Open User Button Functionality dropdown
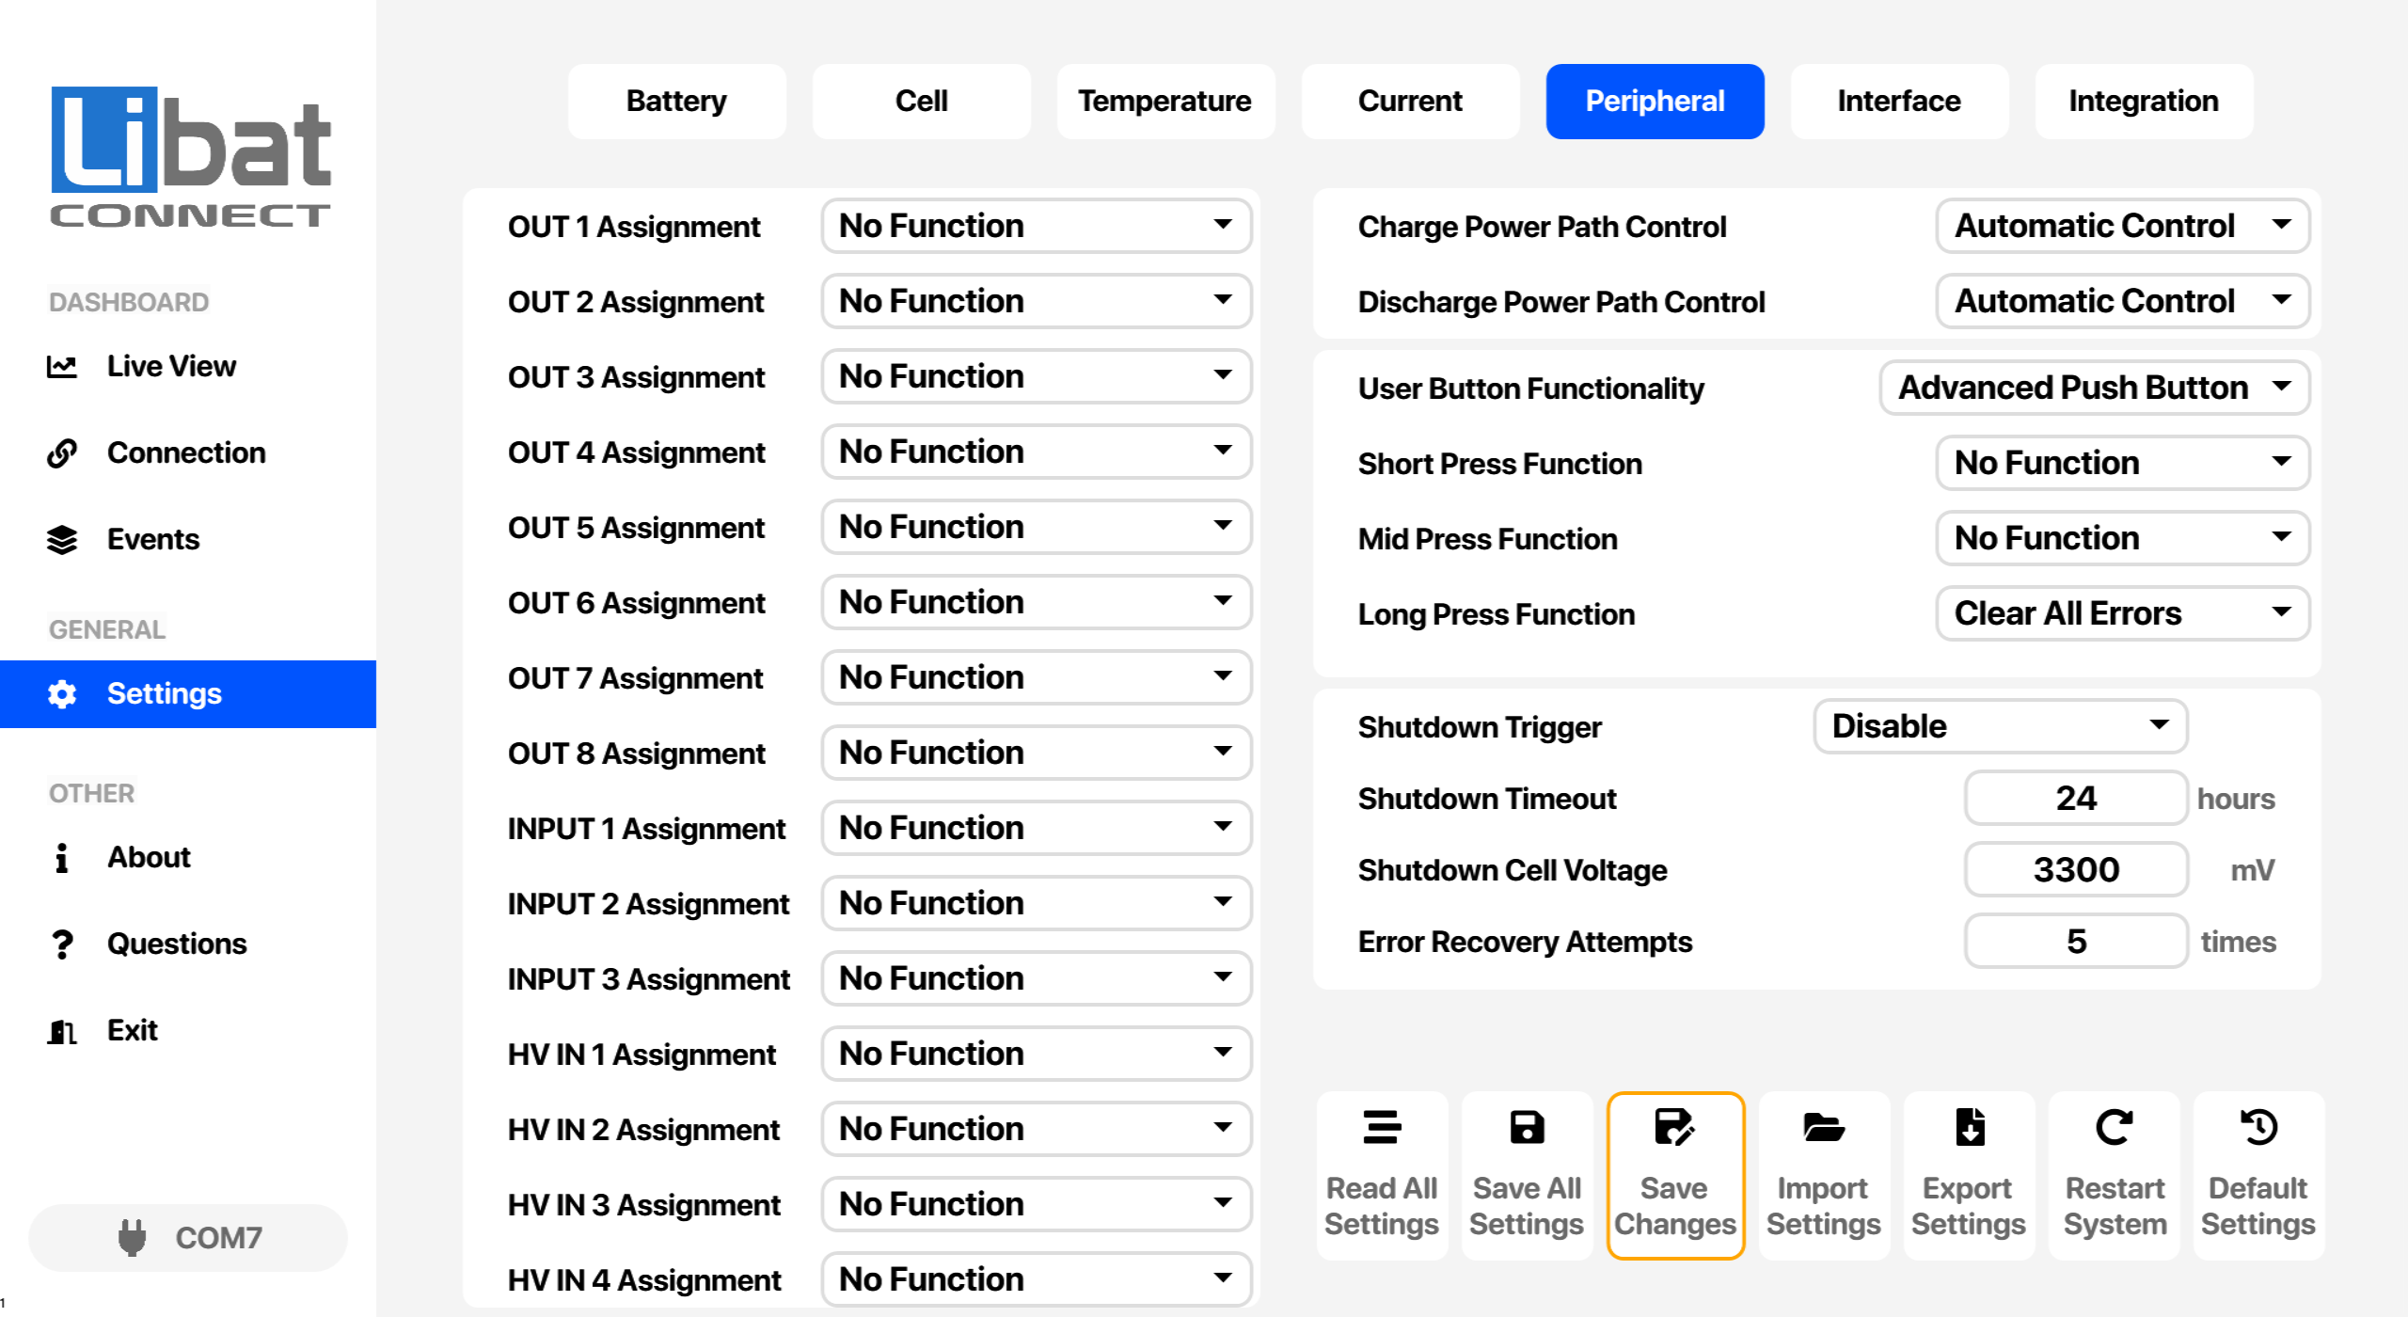 coord(2095,388)
